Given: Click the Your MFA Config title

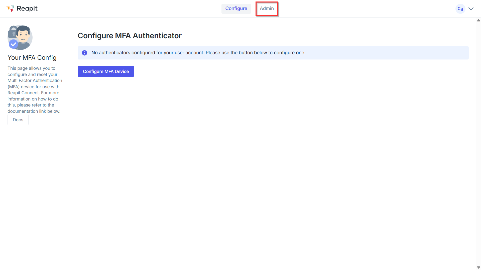Looking at the screenshot, I should 32,58.
